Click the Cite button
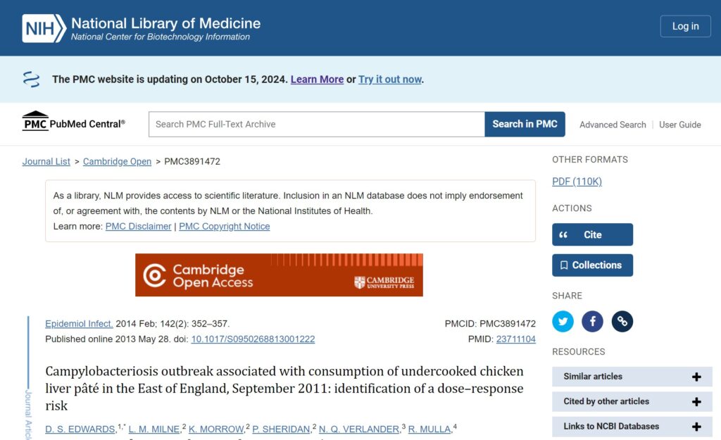Viewport: 721px width, 440px height. point(592,234)
